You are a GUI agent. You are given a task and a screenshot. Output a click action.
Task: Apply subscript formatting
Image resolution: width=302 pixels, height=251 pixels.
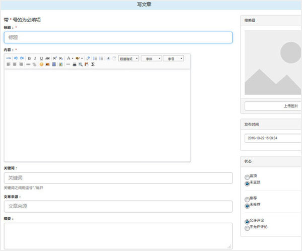point(61,58)
